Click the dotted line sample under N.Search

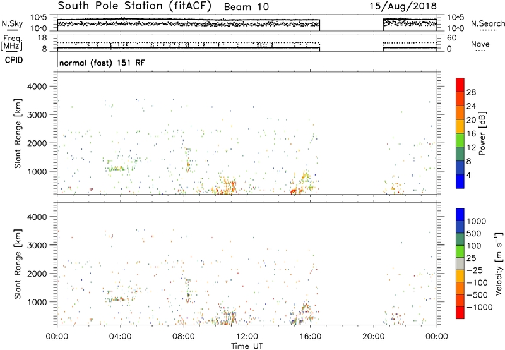click(x=488, y=30)
